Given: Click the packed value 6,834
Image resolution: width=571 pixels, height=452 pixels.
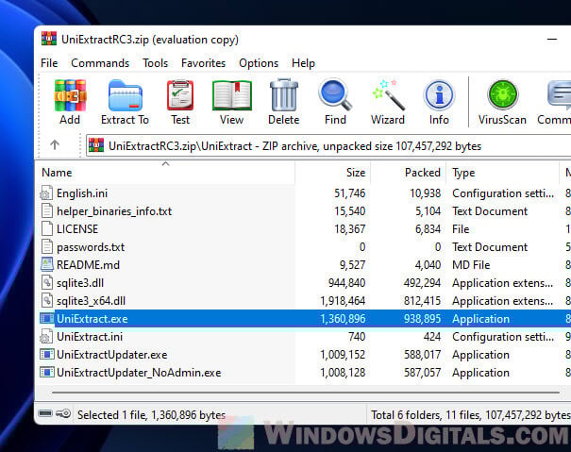Looking at the screenshot, I should click(428, 229).
